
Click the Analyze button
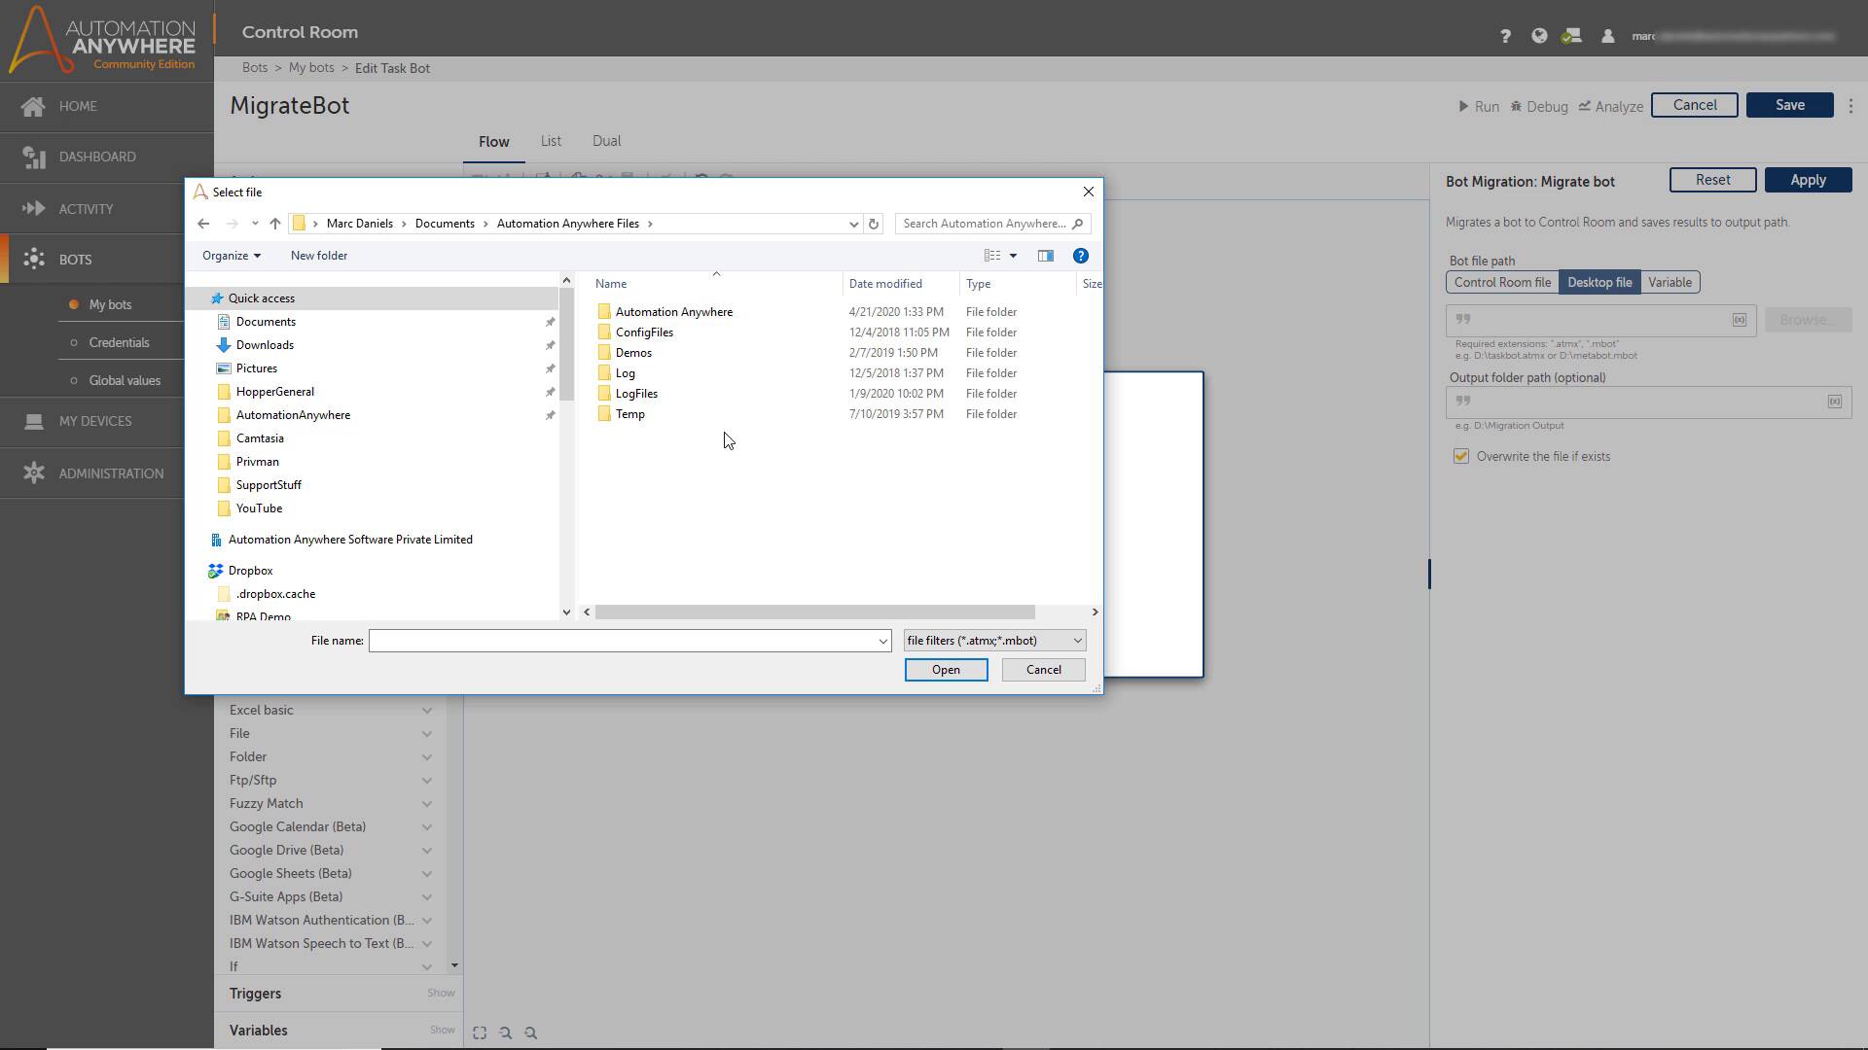(x=1611, y=107)
